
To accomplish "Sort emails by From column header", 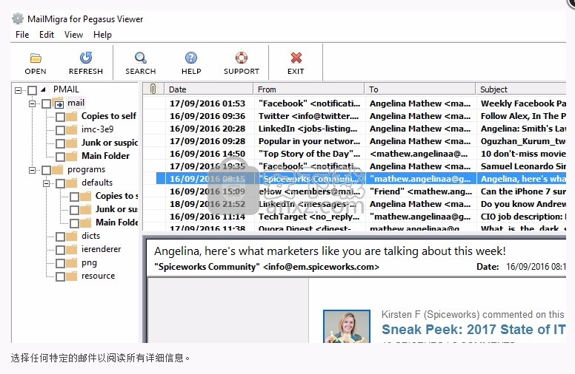I will pos(309,89).
